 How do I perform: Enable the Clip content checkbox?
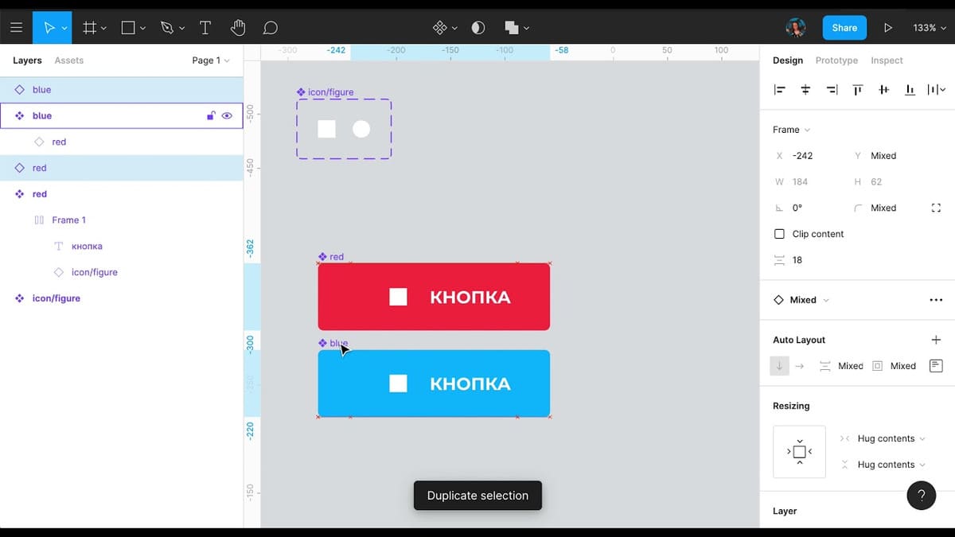(x=779, y=234)
